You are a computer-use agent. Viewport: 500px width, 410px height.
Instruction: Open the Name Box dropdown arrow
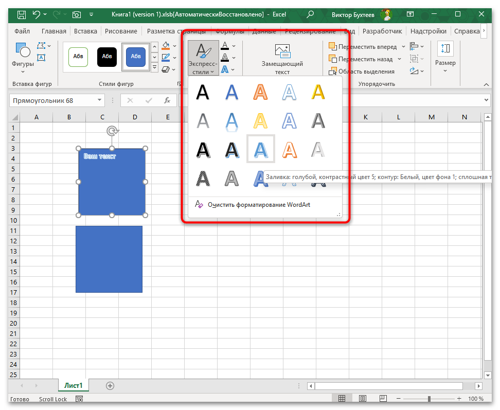click(100, 100)
